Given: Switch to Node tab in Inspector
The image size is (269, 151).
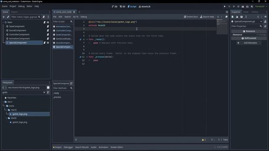Looking at the screenshot, I should tap(246, 12).
